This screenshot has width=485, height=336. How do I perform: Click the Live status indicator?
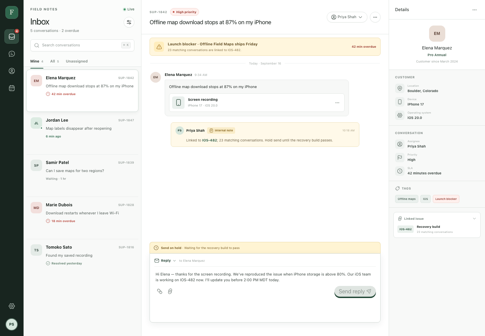129,9
